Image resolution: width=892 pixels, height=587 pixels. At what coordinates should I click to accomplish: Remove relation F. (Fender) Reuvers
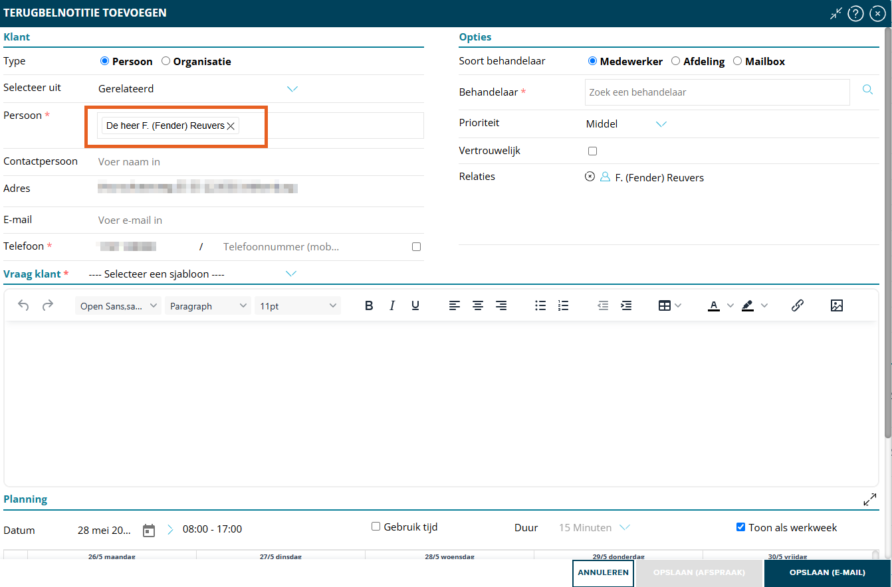[x=590, y=177]
